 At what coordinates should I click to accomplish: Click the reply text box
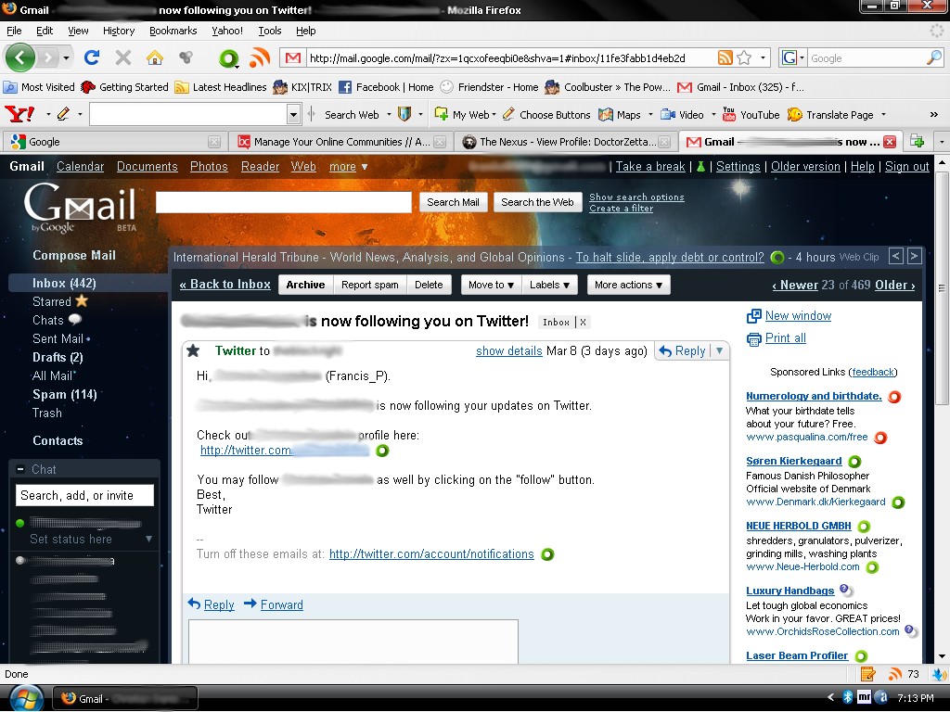click(x=353, y=642)
